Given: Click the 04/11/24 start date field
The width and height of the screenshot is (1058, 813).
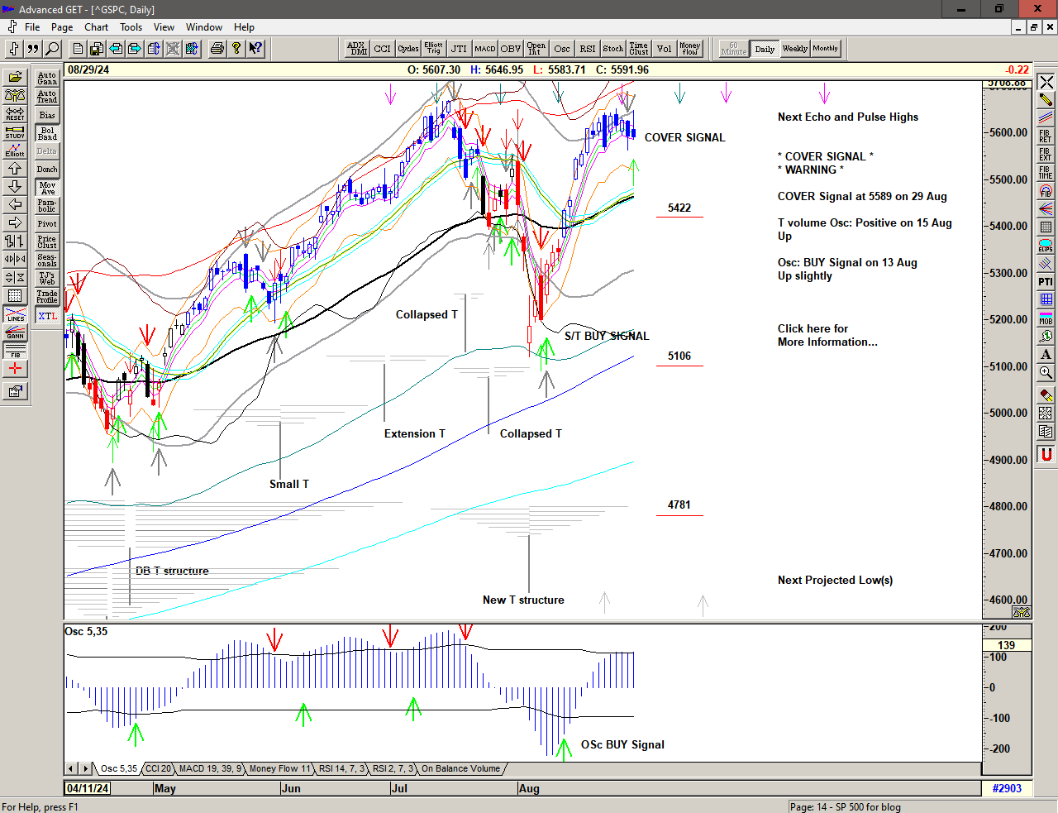Looking at the screenshot, I should click(x=88, y=788).
